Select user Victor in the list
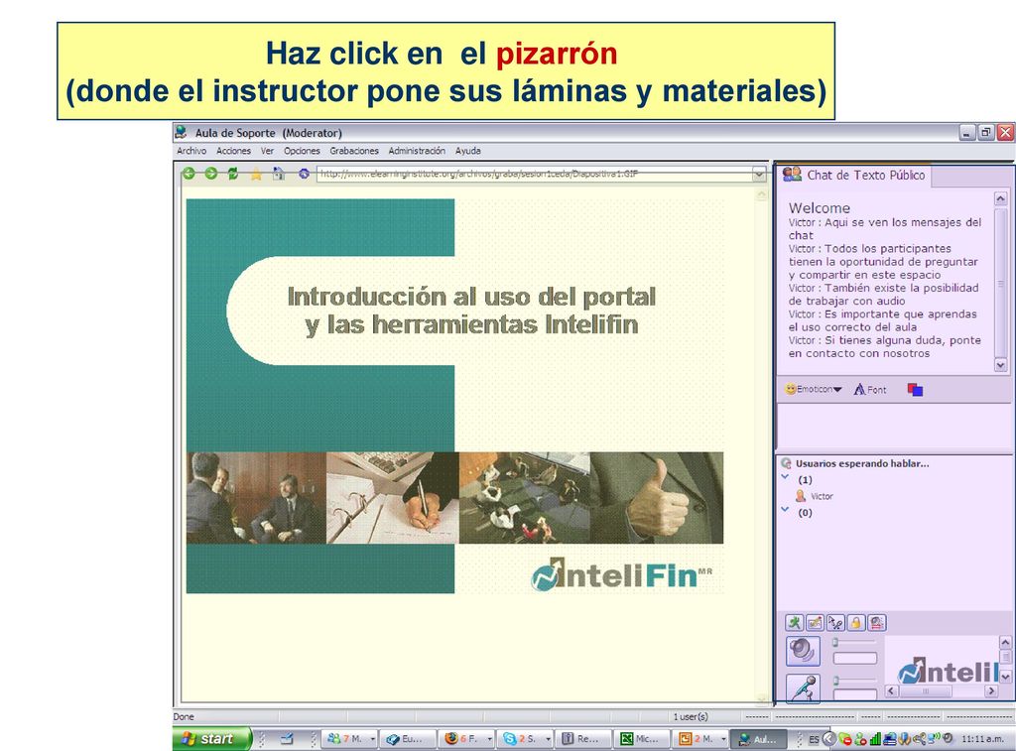 (815, 496)
